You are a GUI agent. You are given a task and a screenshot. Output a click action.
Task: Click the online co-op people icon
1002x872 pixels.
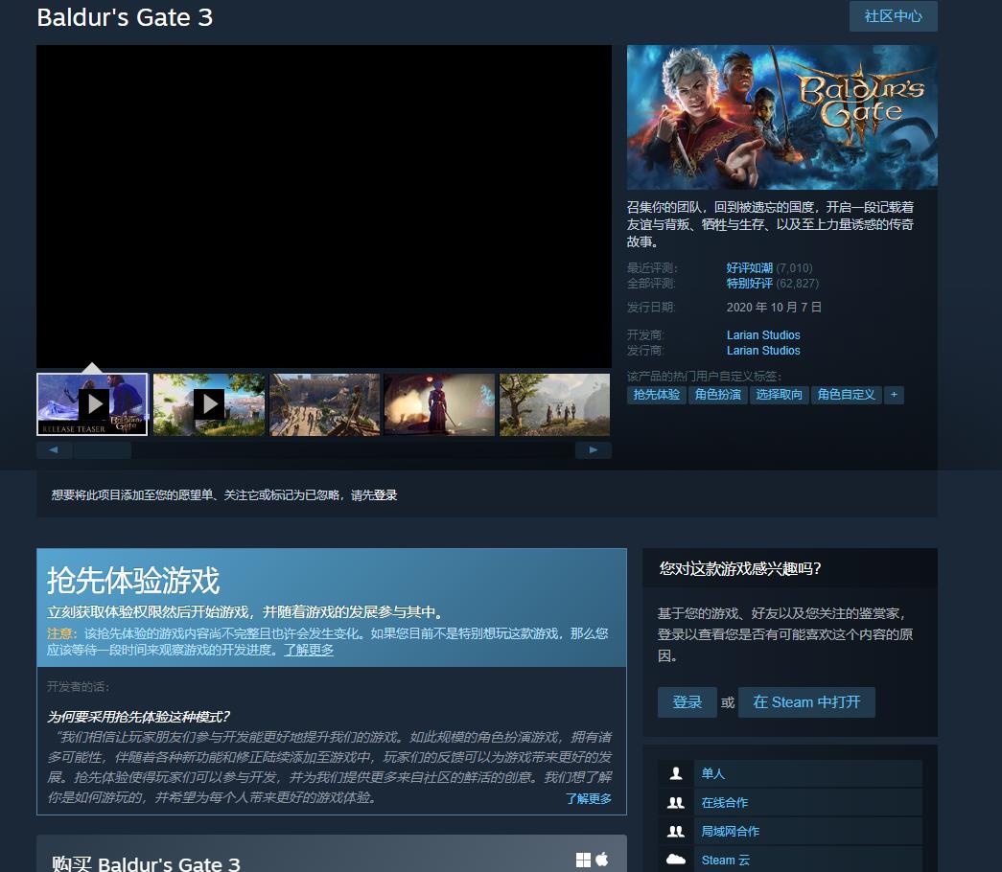coord(675,802)
